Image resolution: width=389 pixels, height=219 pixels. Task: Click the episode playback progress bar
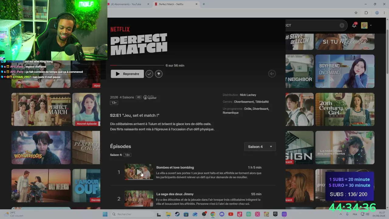coord(137,65)
